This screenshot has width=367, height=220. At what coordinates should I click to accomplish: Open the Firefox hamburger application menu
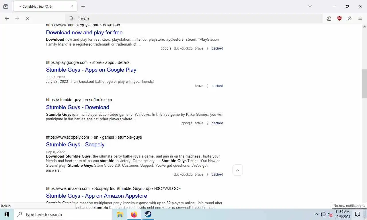tap(360, 18)
